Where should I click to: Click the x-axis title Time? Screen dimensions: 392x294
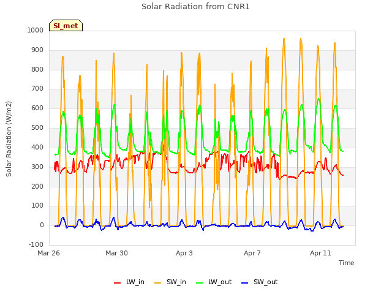[x=347, y=263]
